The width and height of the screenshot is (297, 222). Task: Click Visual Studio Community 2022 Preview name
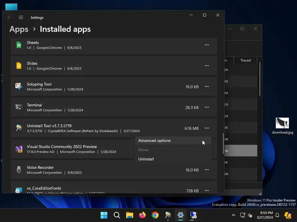coord(62,147)
